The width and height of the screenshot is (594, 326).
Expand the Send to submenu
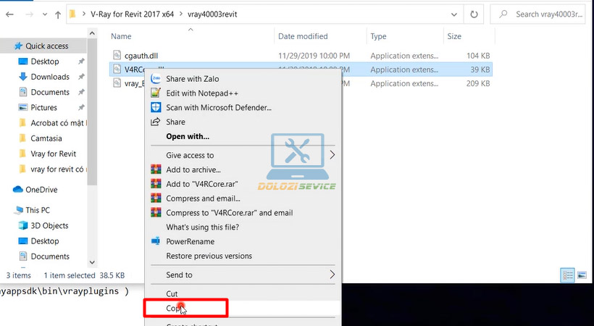click(x=332, y=275)
